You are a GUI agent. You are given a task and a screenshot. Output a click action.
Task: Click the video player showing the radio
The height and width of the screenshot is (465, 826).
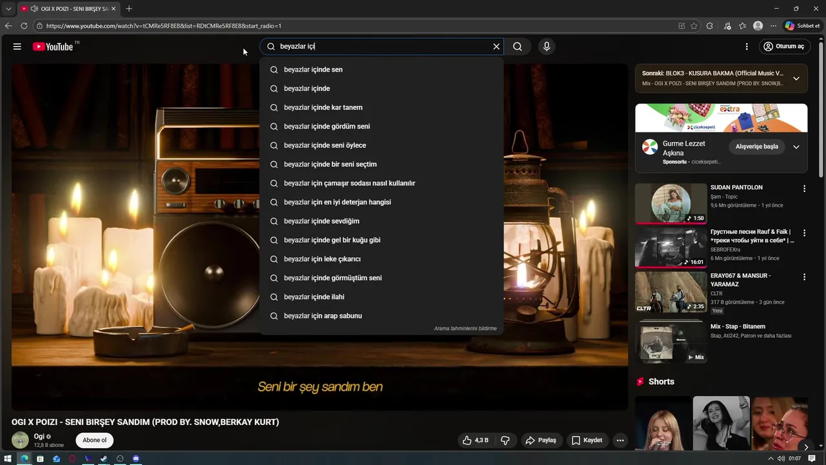click(319, 236)
